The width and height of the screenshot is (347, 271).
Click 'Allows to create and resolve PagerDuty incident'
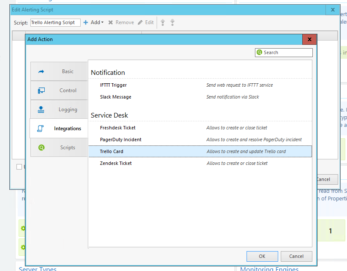pos(254,140)
